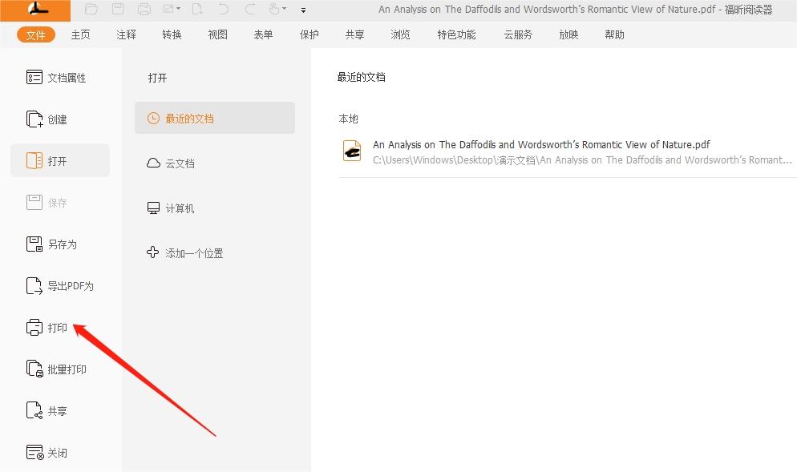Select the 批量打印 icon in the sidebar
The width and height of the screenshot is (797, 472).
pyautogui.click(x=34, y=369)
